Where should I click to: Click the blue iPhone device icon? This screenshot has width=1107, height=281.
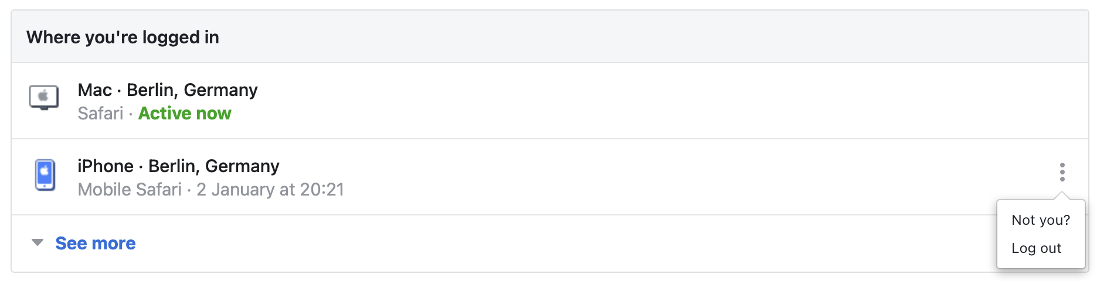[x=45, y=175]
